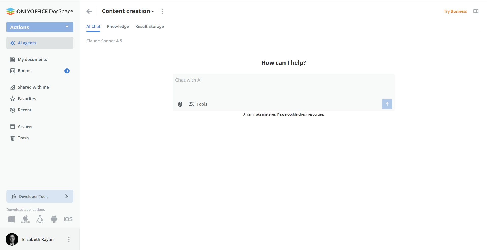Click the Try Business link
Image resolution: width=487 pixels, height=250 pixels.
click(x=455, y=11)
